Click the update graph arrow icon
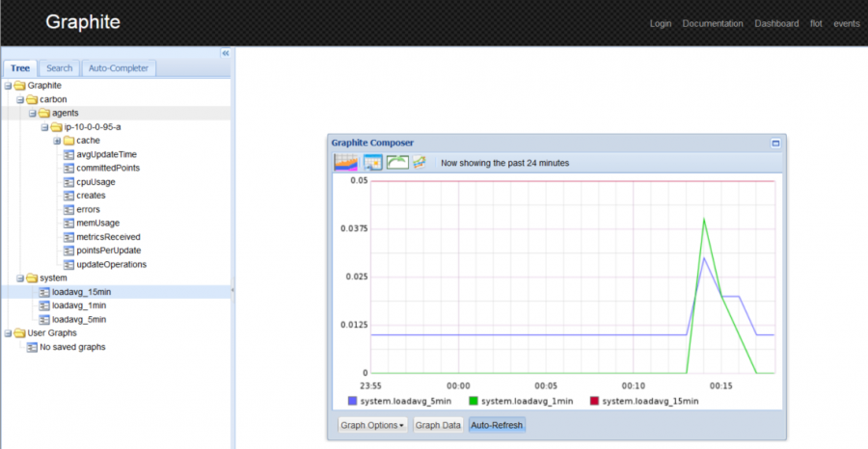Screen dimensions: 868x449 tap(397, 163)
